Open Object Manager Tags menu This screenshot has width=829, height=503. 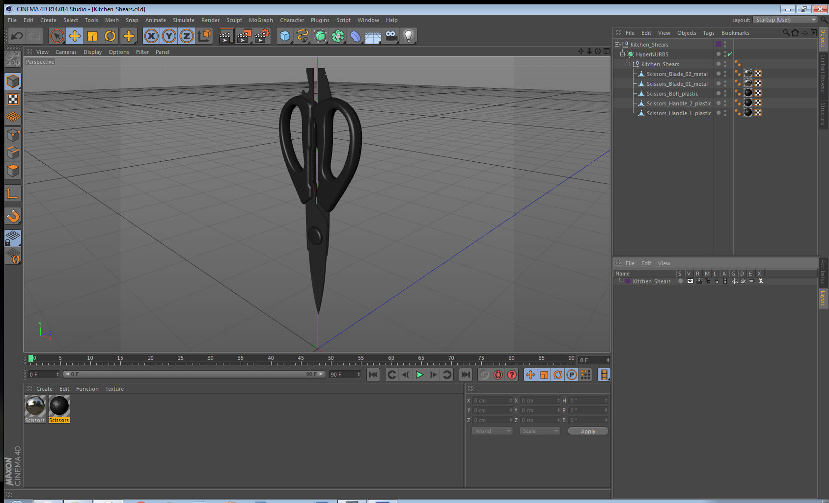click(x=709, y=33)
